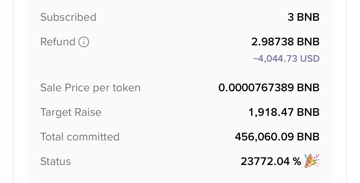Click the percent sign in the Status row
360x183 pixels.
pyautogui.click(x=297, y=161)
